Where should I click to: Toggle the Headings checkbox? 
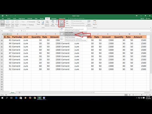click(x=28, y=25)
